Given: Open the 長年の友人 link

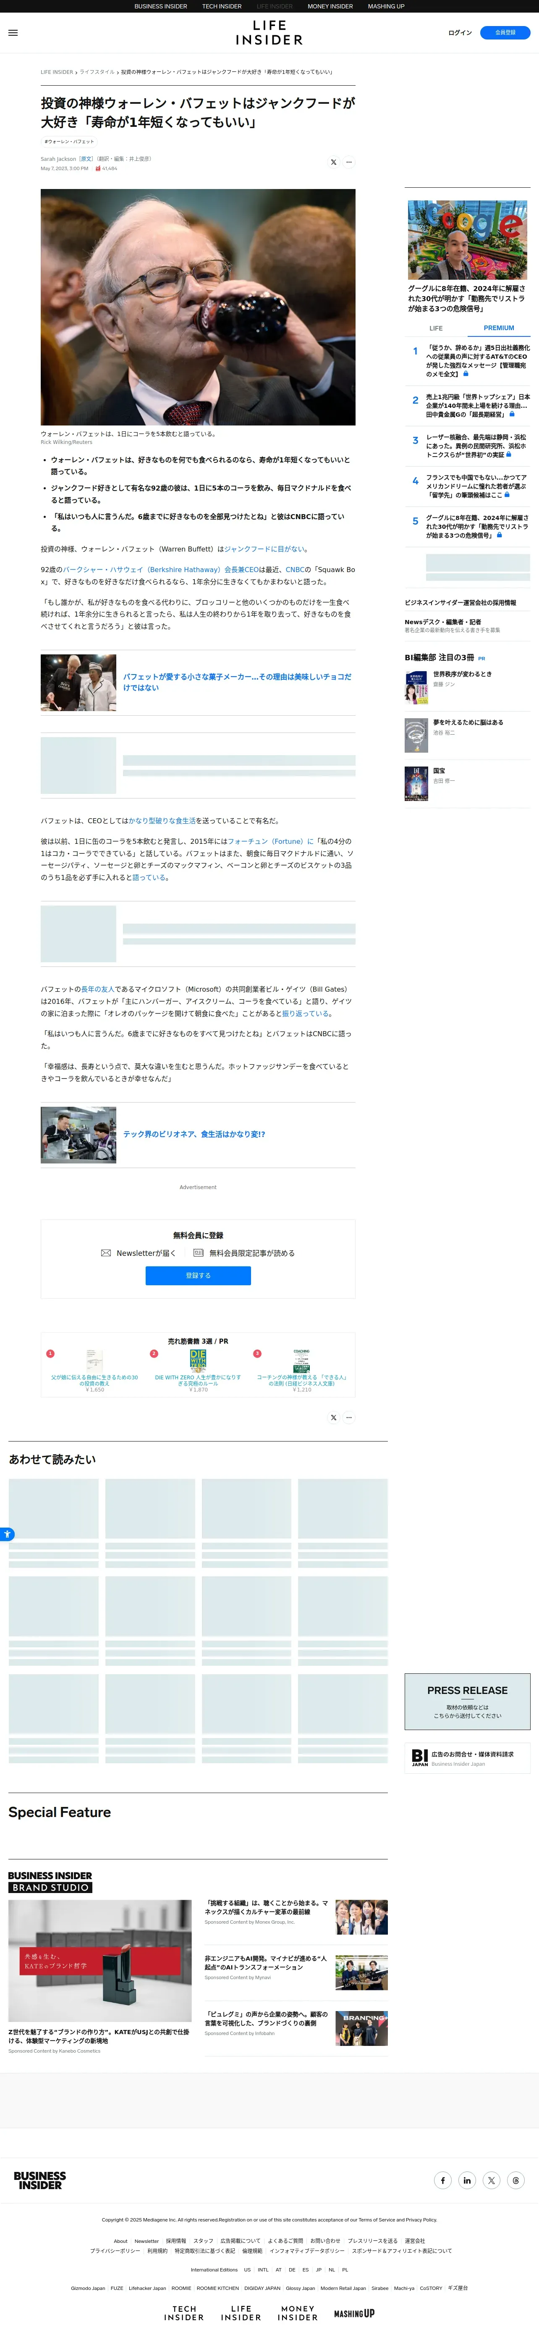Looking at the screenshot, I should point(98,989).
